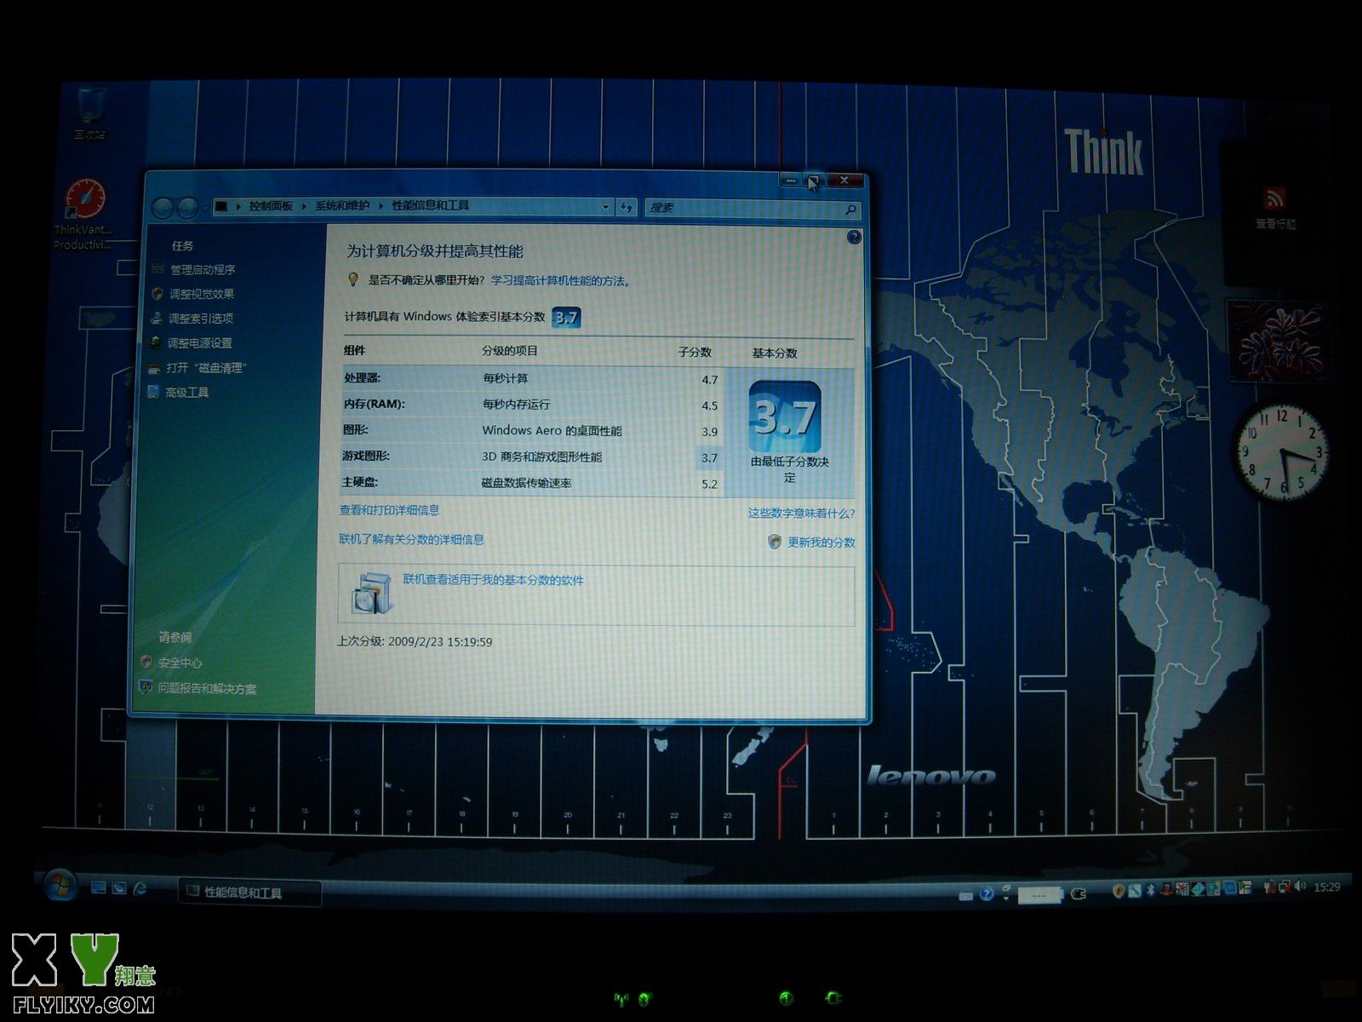This screenshot has height=1022, width=1362.
Task: Click the Switch Between Windows quick launch icon
Action: click(x=119, y=887)
